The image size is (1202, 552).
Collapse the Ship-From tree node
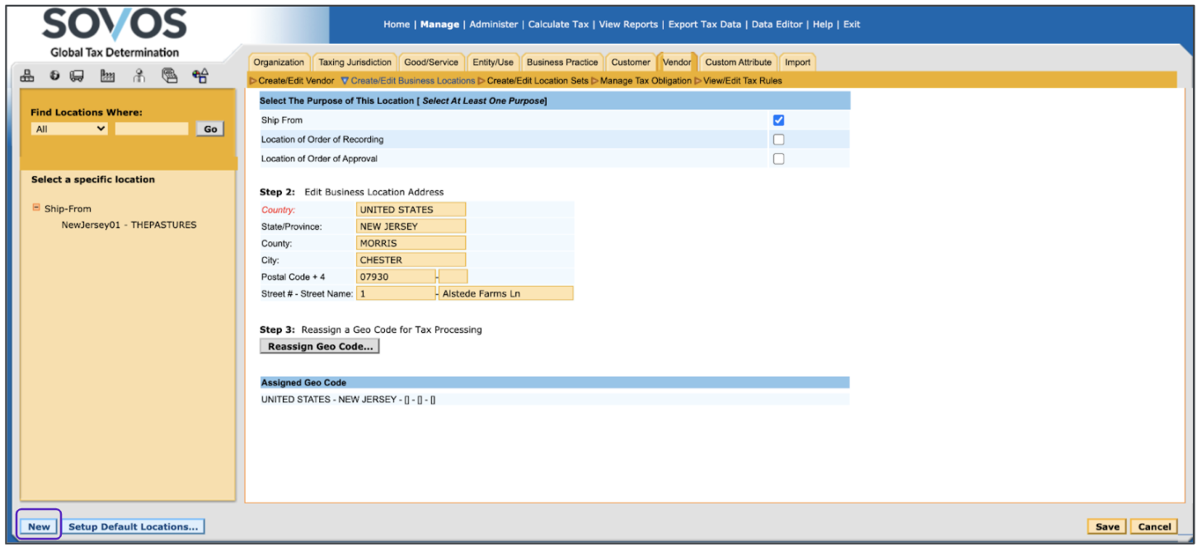tap(36, 208)
